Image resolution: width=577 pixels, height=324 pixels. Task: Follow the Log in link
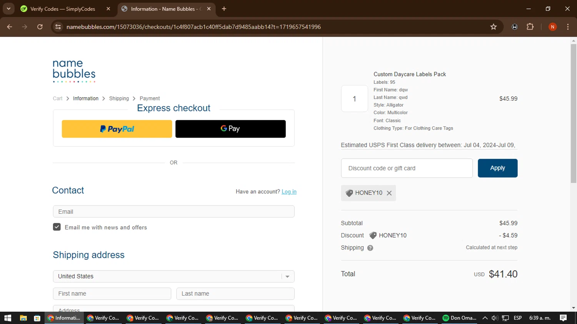(289, 191)
